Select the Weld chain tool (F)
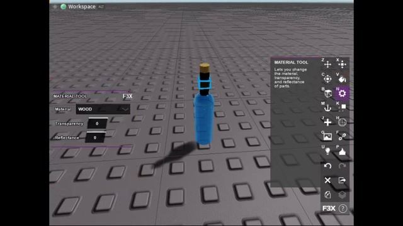The image size is (403, 226). 342,137
